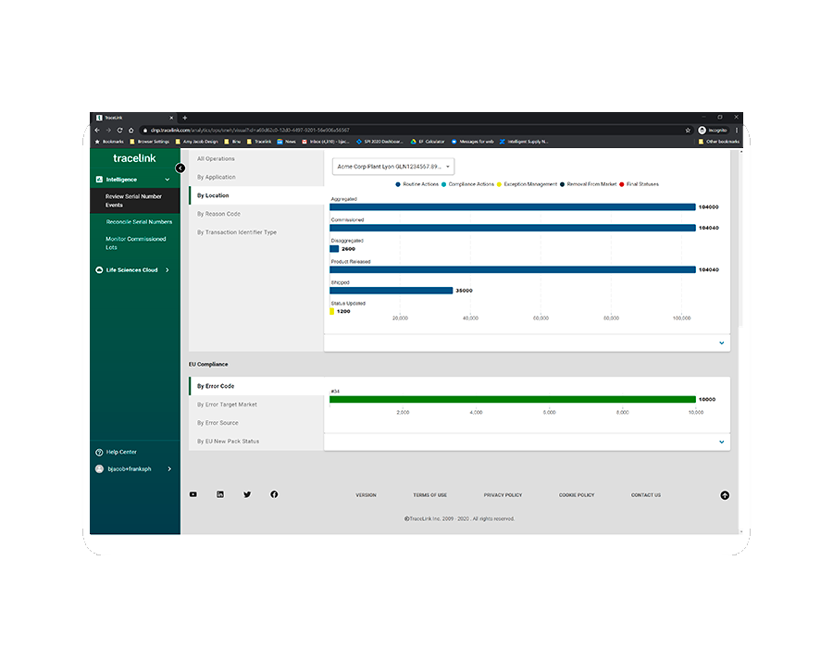The image size is (833, 648).
Task: Select the By Reason Code tab
Action: [x=256, y=214]
